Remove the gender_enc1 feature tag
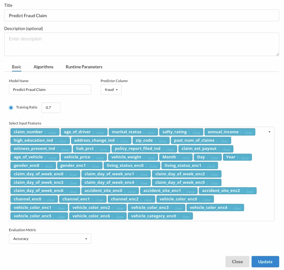Viewport: 284px width, 270px height. click(x=95, y=166)
